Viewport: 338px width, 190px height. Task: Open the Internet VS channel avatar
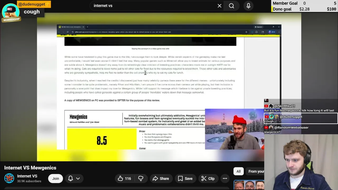coord(9,178)
